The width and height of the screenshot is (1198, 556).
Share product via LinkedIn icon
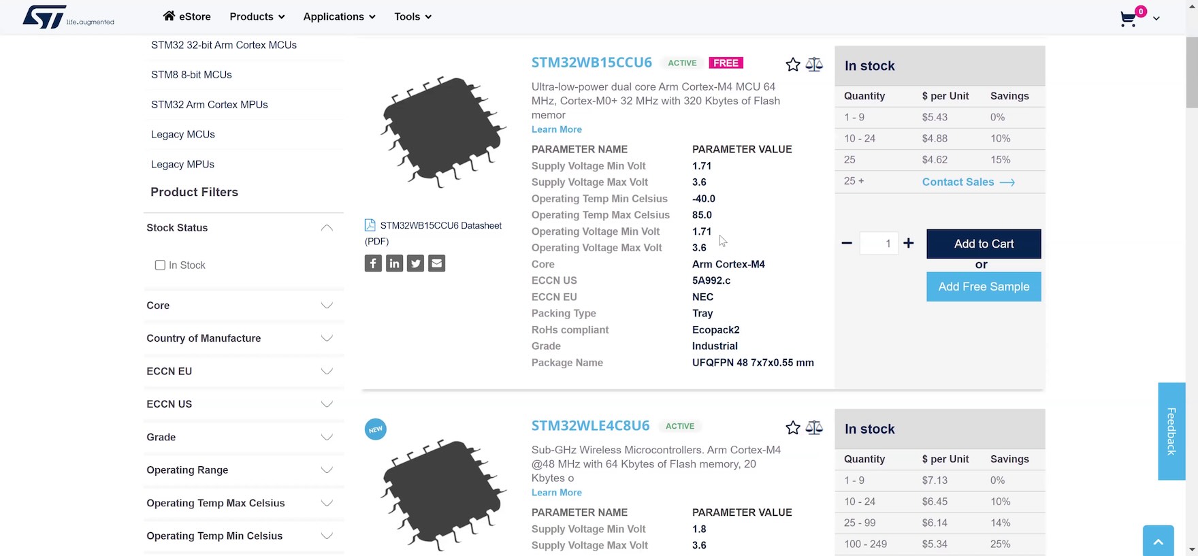[394, 263]
